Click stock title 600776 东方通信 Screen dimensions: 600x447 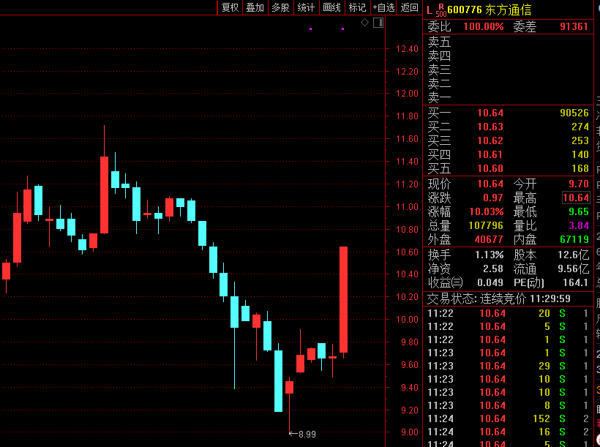pyautogui.click(x=490, y=10)
